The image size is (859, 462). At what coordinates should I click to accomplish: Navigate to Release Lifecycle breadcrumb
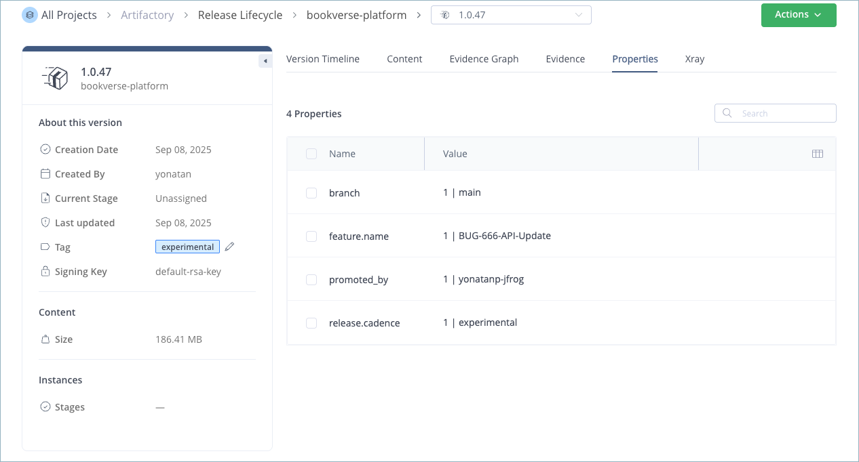pos(240,14)
